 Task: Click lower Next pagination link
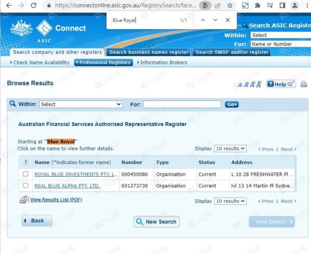tap(289, 201)
